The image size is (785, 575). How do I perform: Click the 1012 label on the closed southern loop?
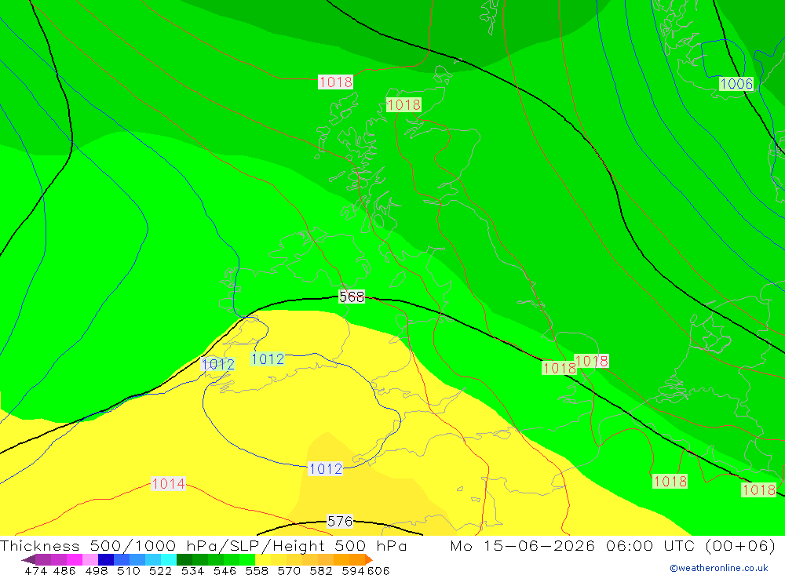pyautogui.click(x=326, y=469)
